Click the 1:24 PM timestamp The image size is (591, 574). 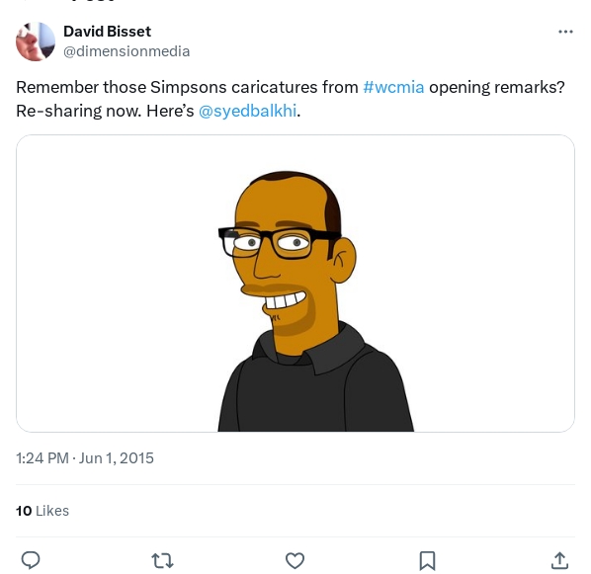42,458
